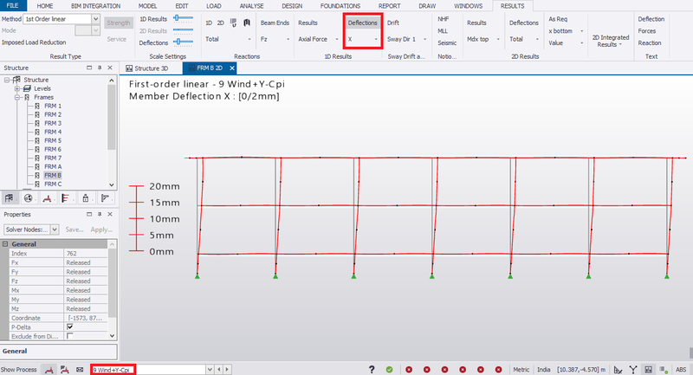Click Imposed Load Reduction
The height and width of the screenshot is (375, 693).
pyautogui.click(x=34, y=42)
